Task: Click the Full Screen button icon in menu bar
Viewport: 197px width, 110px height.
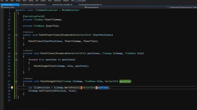Action: [x=77, y=1]
